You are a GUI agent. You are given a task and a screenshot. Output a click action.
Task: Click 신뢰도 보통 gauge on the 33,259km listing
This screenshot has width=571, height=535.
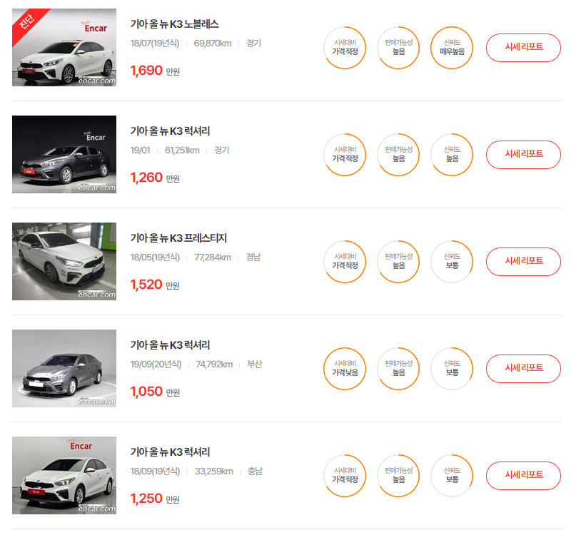(452, 476)
